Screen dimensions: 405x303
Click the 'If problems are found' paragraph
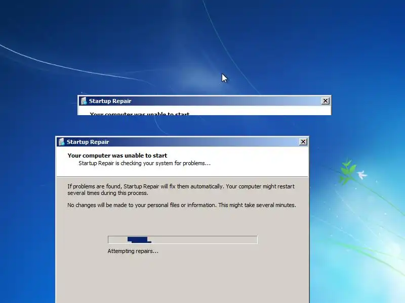[x=181, y=190]
